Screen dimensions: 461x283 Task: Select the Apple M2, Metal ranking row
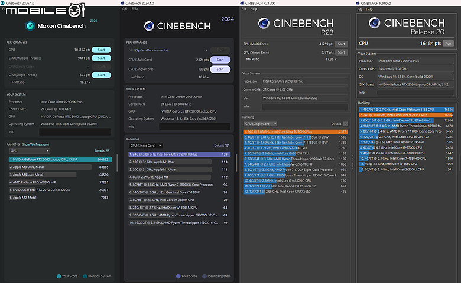click(60, 198)
